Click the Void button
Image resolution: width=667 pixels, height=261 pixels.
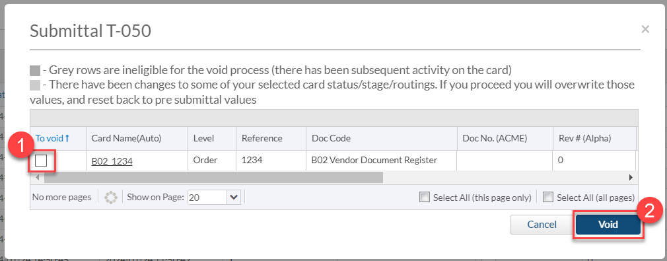click(x=608, y=225)
